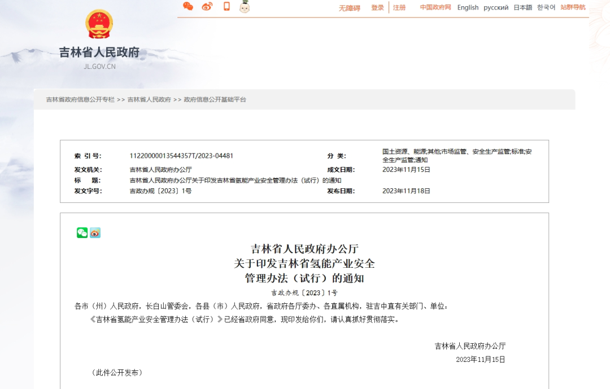The width and height of the screenshot is (610, 389).
Task: Share article via green WeChat icon
Action: [82, 233]
